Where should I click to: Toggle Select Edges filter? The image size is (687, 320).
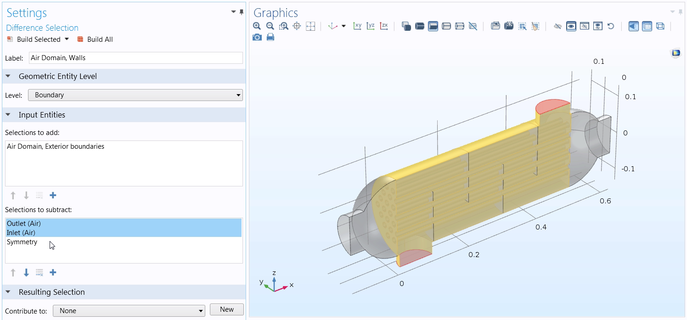[x=446, y=26]
